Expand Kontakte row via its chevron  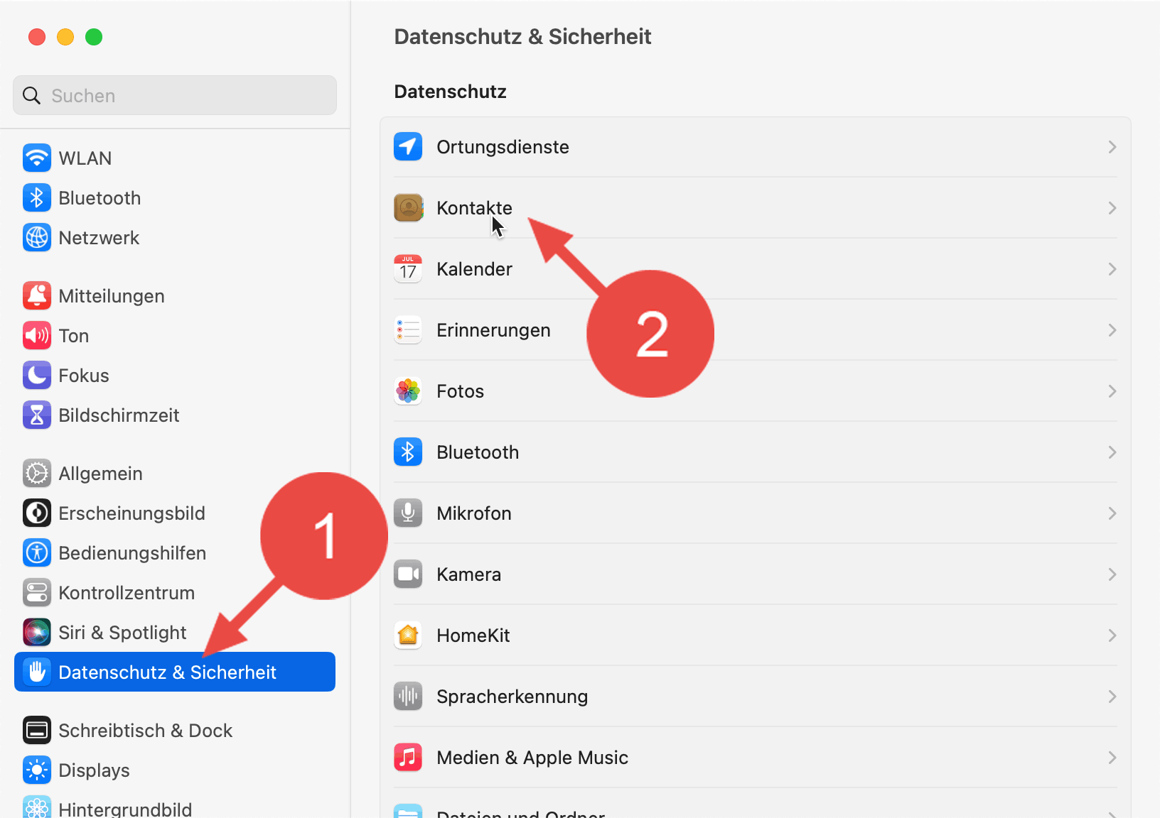(1112, 208)
